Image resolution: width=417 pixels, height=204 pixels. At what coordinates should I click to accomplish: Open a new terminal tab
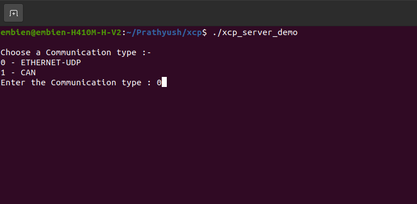click(13, 13)
